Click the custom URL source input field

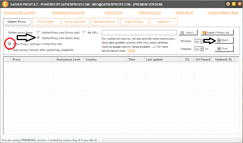139,33
